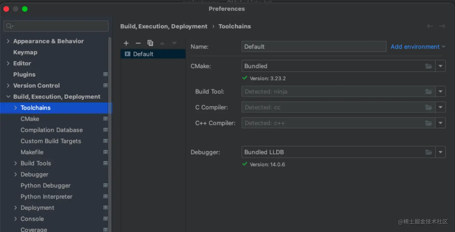Expand the Editor section
455x232 pixels.
click(x=8, y=63)
